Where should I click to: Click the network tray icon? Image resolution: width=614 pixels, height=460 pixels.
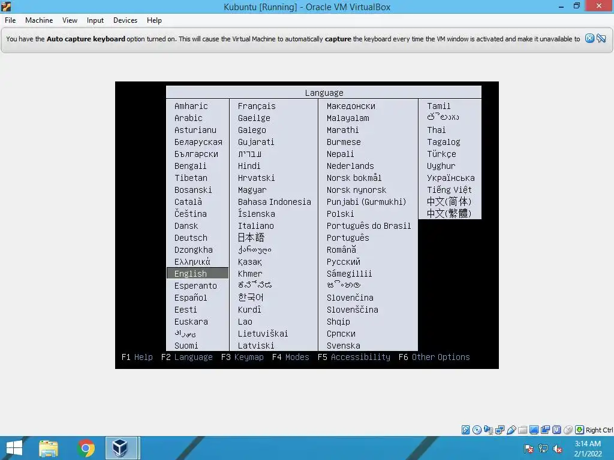tap(543, 449)
